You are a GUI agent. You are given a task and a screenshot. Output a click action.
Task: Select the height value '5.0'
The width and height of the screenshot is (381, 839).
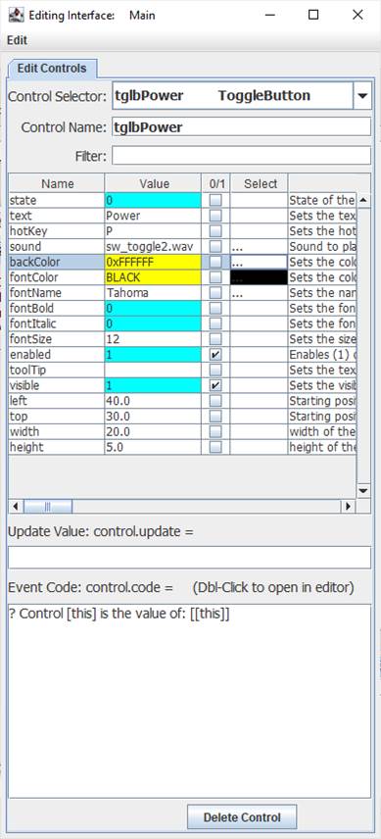click(x=153, y=447)
